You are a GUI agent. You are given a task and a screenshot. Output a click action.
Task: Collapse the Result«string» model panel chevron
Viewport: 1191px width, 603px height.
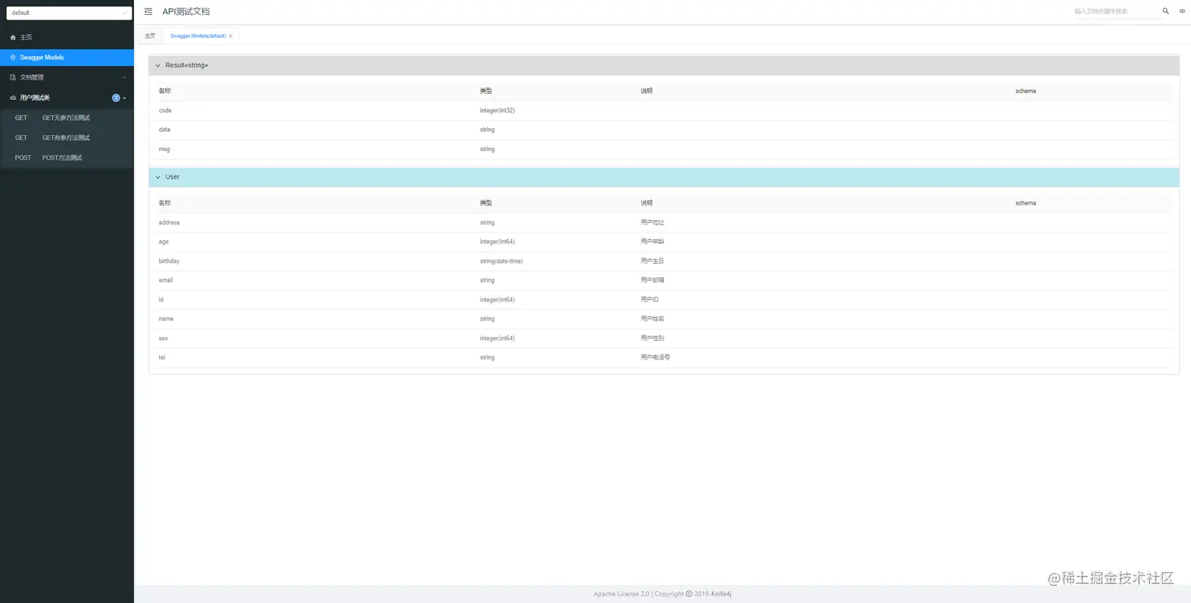click(158, 65)
